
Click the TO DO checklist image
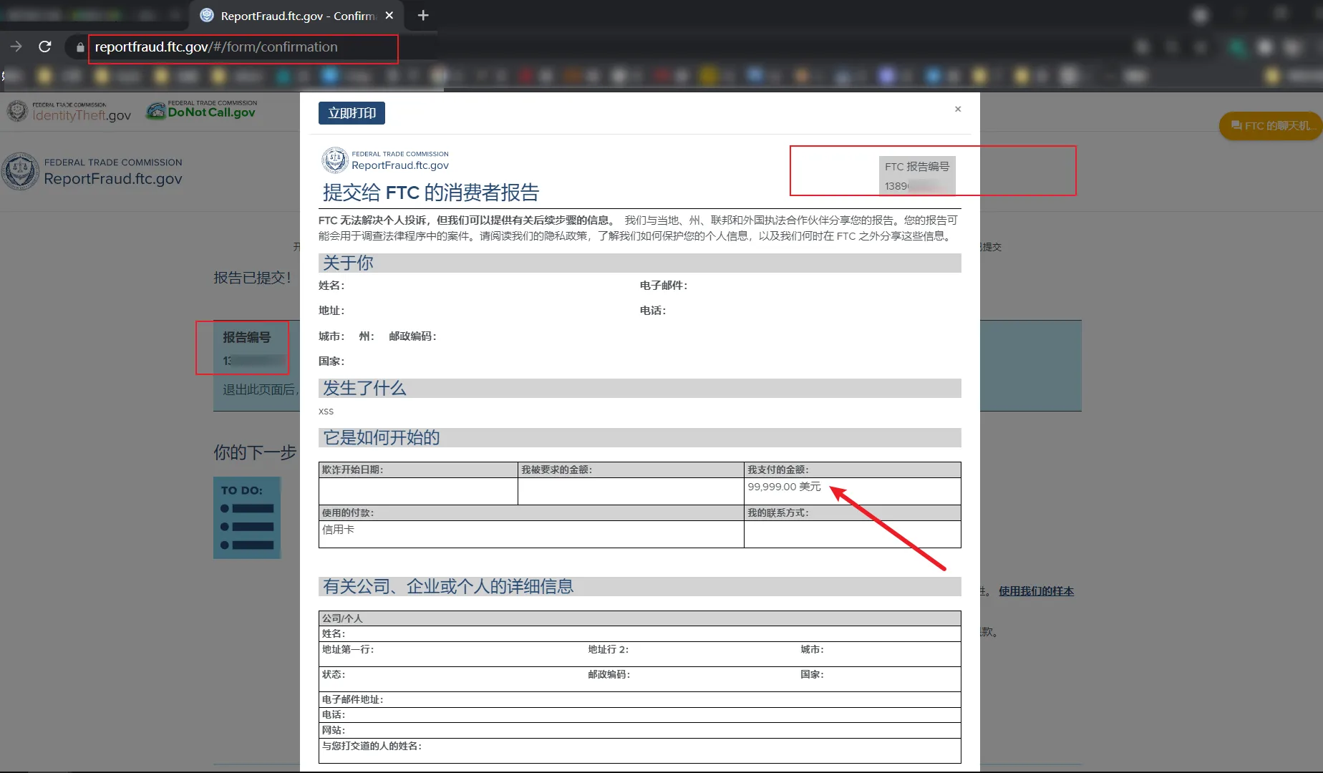pos(247,518)
